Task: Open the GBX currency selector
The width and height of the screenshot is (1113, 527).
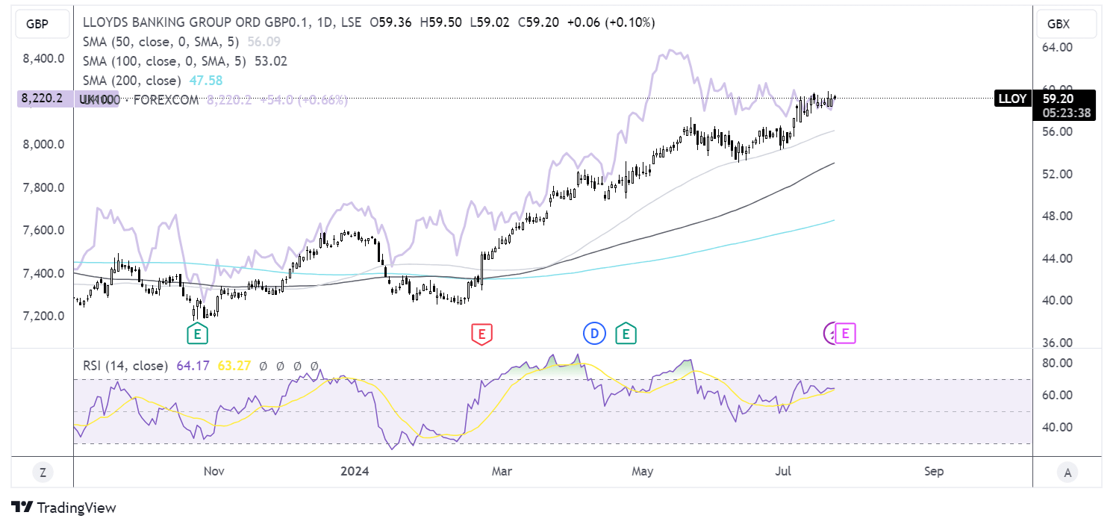Action: [1067, 24]
